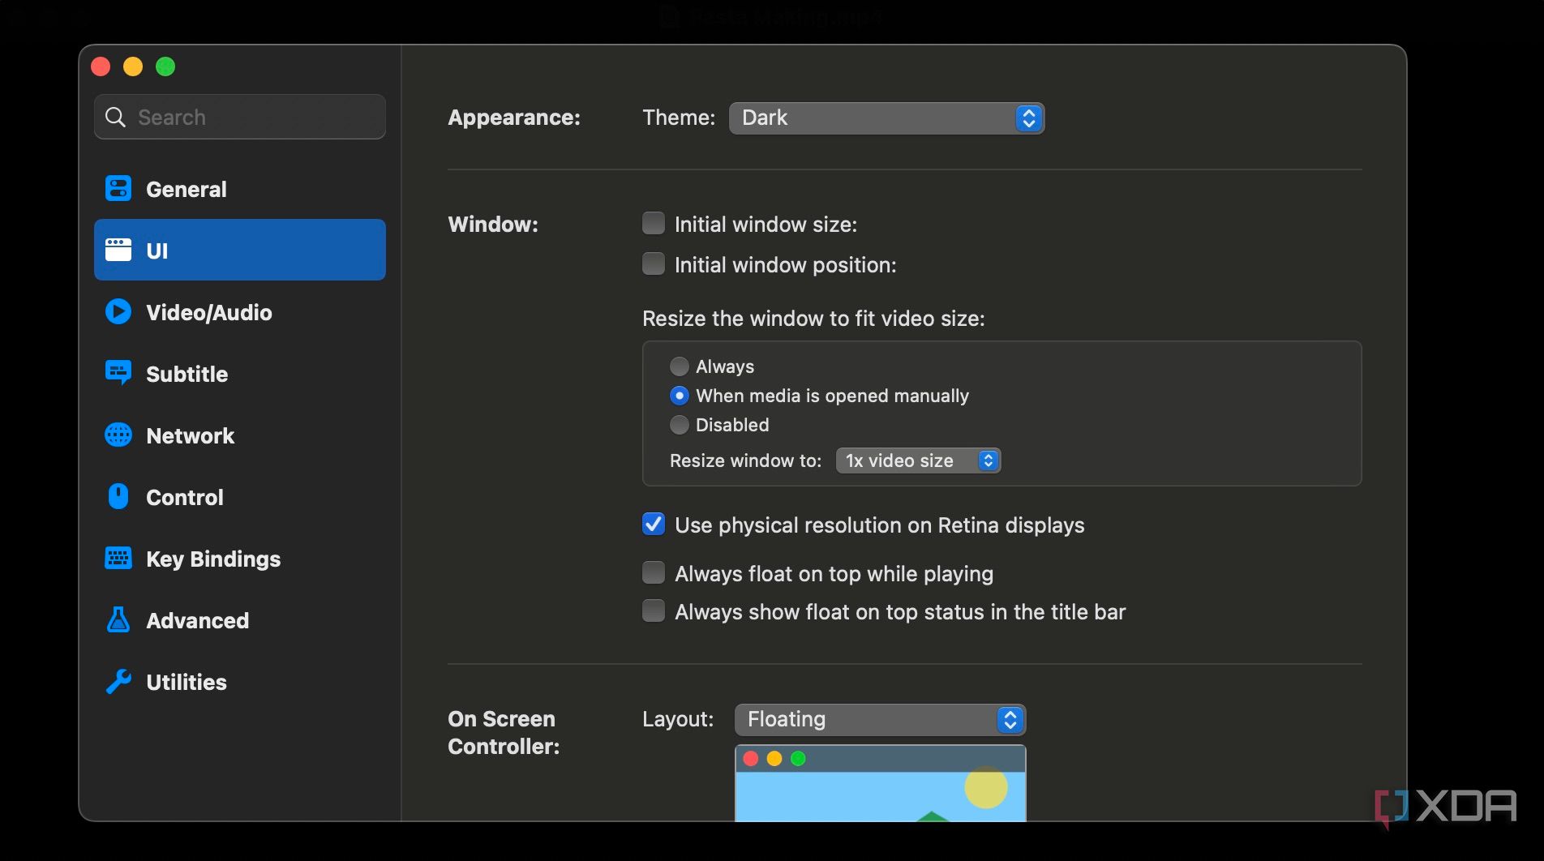
Task: Zoom the preferences window with green button
Action: (165, 66)
